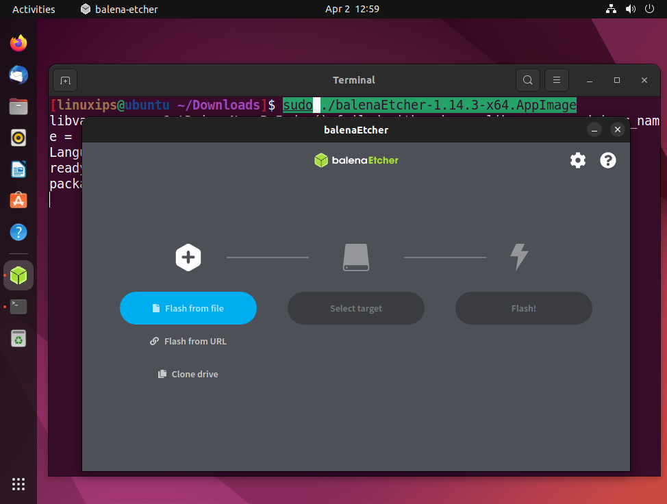Click the lightning bolt flash icon

point(519,257)
